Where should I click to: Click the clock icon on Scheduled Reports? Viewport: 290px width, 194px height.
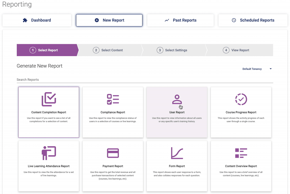tap(234, 20)
